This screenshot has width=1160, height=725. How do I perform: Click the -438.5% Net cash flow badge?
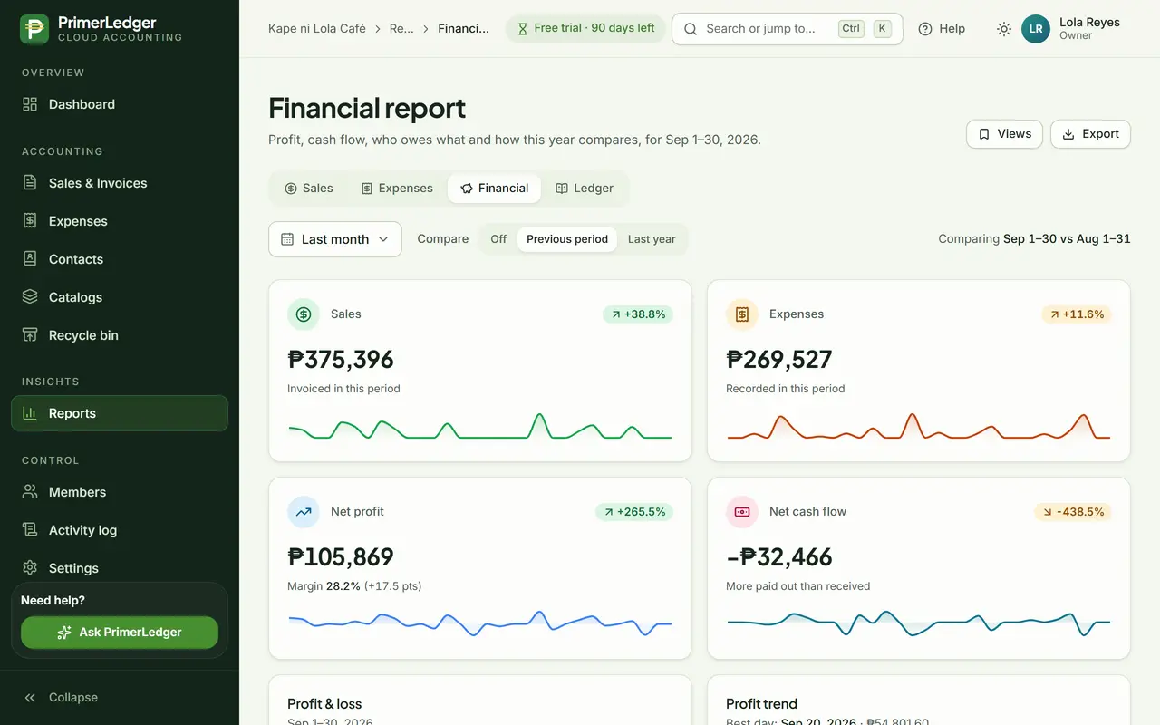click(x=1073, y=512)
